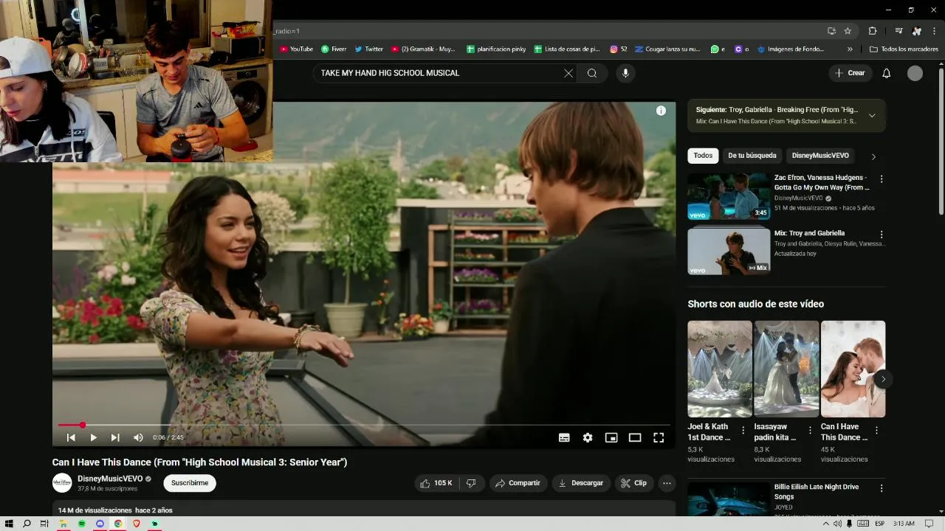Image resolution: width=945 pixels, height=531 pixels.
Task: Open options for Gotta Go My Own Way
Action: 881,179
